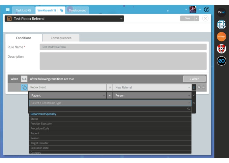
Task: Select the blue maze-pattern organization icon
Action: coord(221,24)
